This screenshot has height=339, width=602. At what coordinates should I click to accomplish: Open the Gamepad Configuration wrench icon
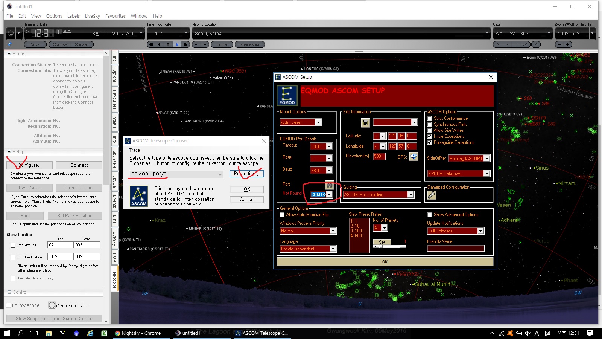pos(432,195)
